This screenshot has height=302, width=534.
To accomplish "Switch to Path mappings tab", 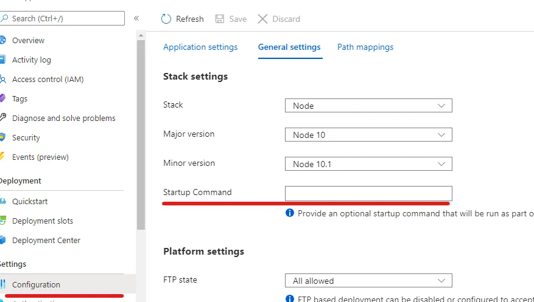I will (x=365, y=47).
